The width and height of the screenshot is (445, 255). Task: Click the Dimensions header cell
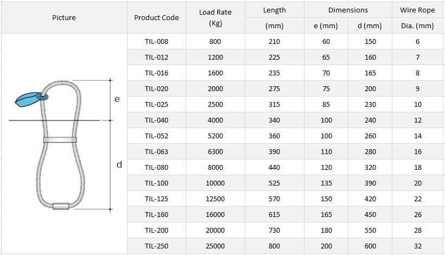[x=348, y=10]
